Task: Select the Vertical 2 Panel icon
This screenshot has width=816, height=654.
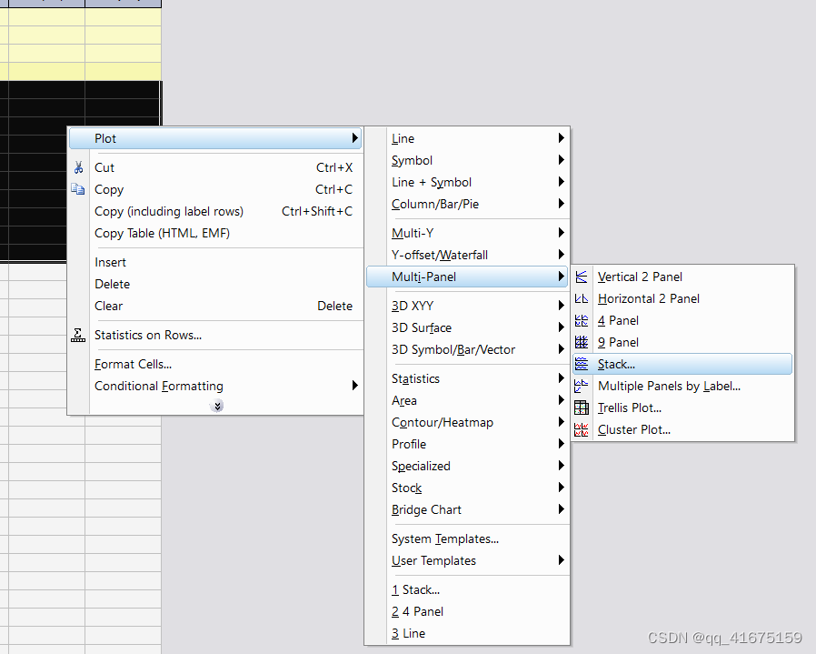Action: (x=582, y=277)
